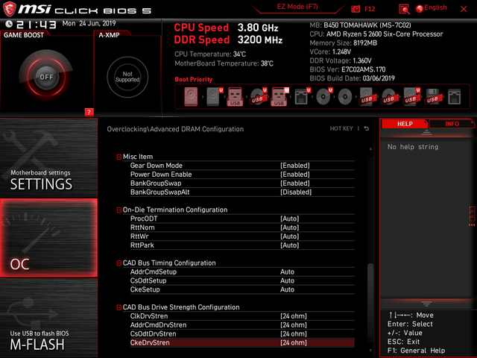
Task: Open ClkDrvStren 24 ohm options
Action: pyautogui.click(x=294, y=316)
